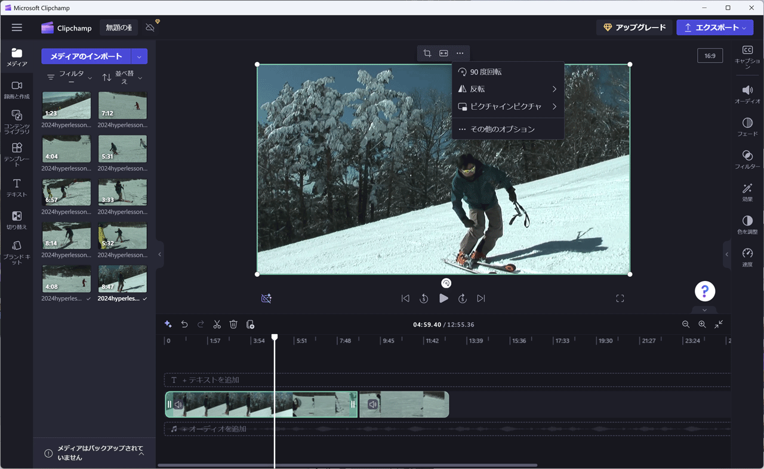This screenshot has height=469, width=764.
Task: Collapse the timeline chevron below help
Action: [705, 310]
